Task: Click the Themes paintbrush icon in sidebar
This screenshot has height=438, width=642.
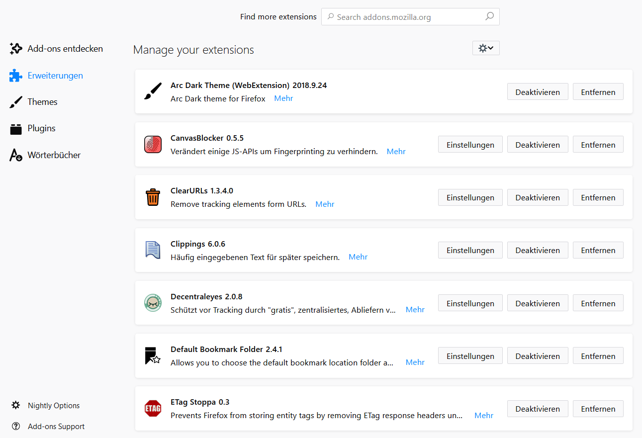Action: 16,102
